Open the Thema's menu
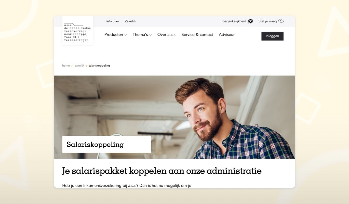 point(140,35)
